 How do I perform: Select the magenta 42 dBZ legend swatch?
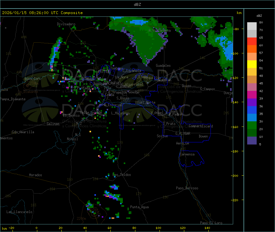click(252, 95)
